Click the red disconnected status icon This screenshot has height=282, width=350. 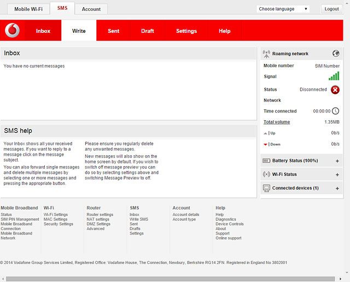335,90
